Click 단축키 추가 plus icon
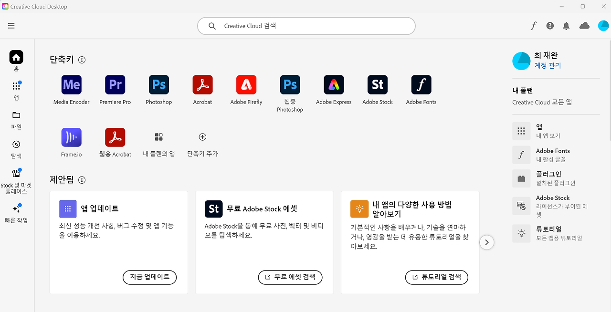Image resolution: width=611 pixels, height=312 pixels. point(202,137)
